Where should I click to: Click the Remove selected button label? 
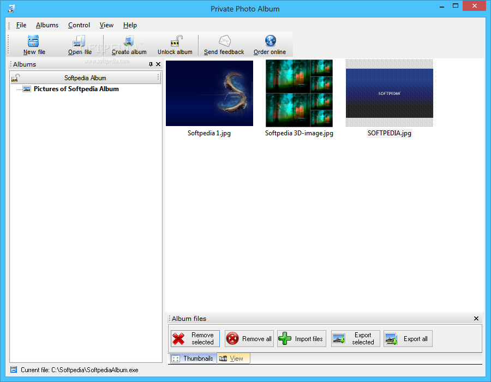coord(202,339)
